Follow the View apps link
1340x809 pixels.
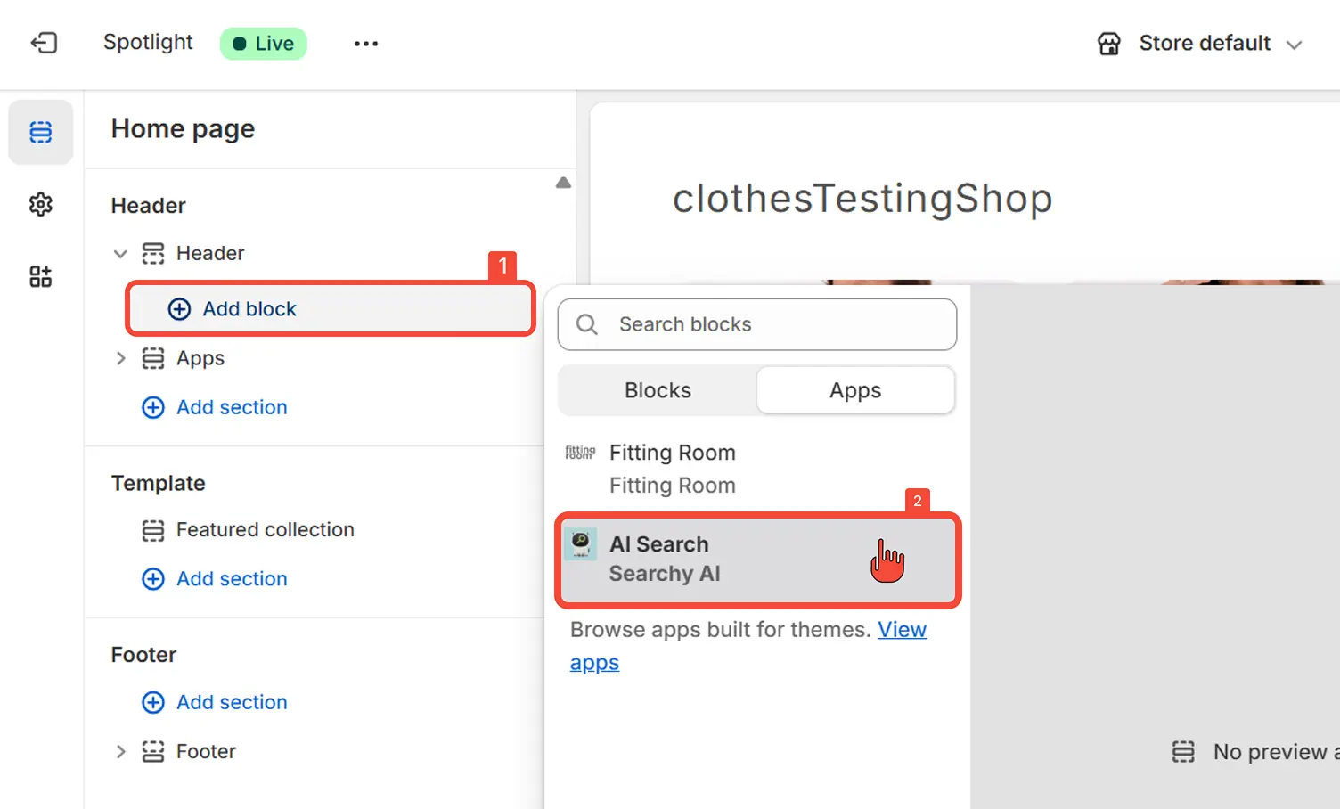tap(902, 630)
